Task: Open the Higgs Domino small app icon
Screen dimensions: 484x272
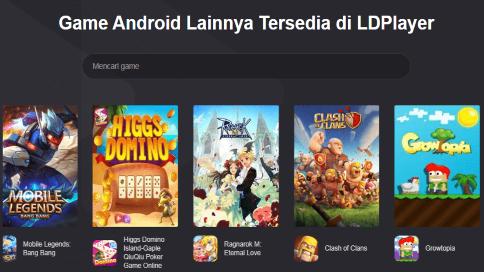Action: (x=105, y=253)
